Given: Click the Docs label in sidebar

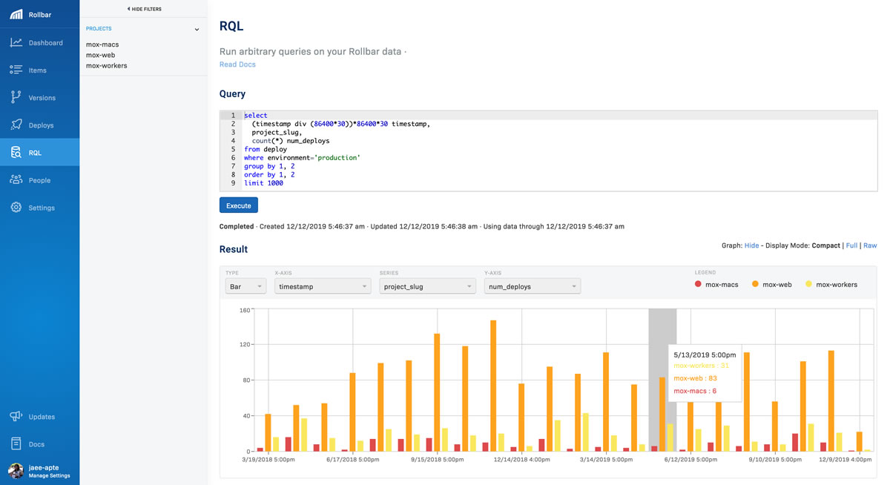Looking at the screenshot, I should point(36,444).
